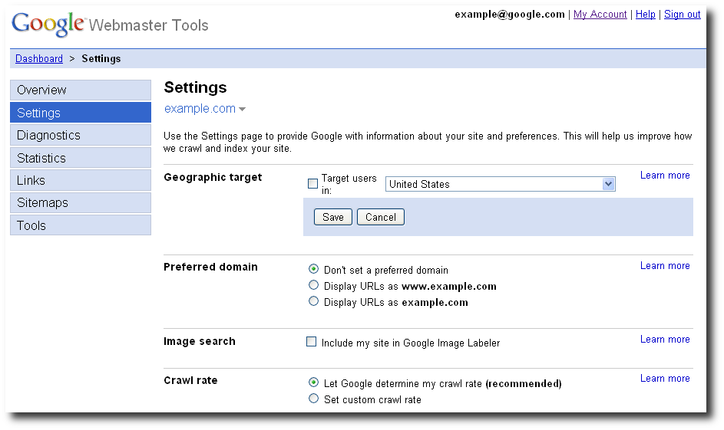Click the Preferred domain label

click(x=210, y=267)
